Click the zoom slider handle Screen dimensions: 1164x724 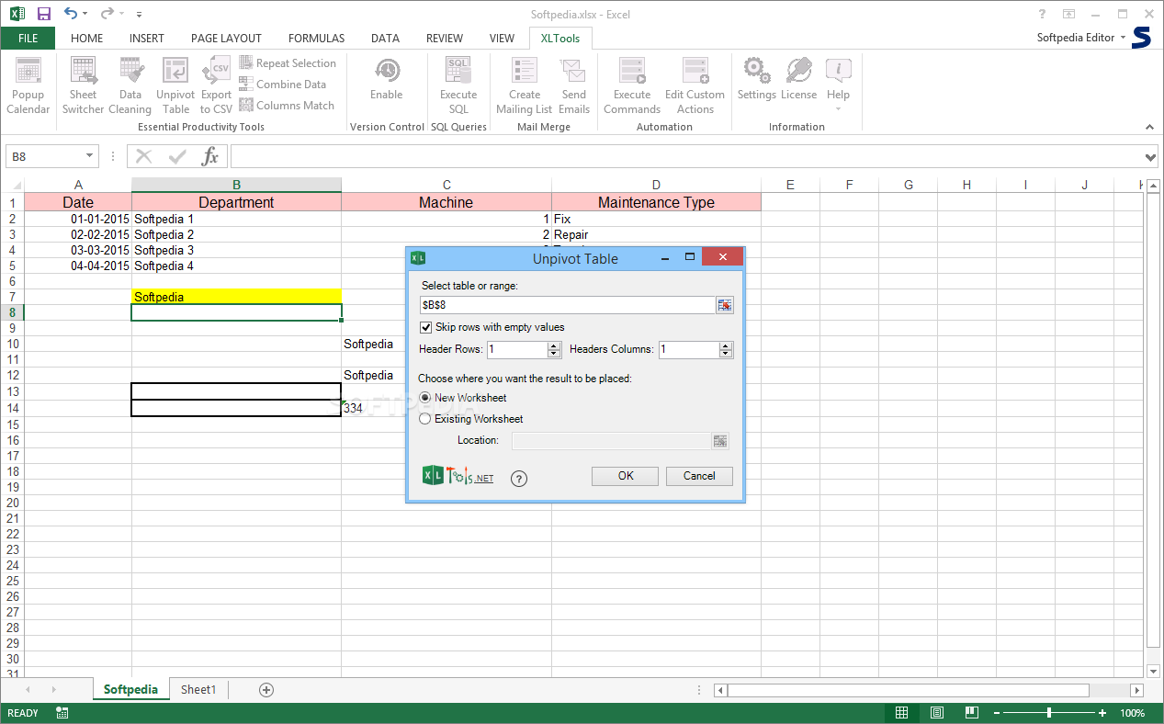(1049, 713)
